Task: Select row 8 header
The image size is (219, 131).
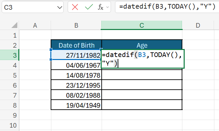Action: tap(9, 105)
